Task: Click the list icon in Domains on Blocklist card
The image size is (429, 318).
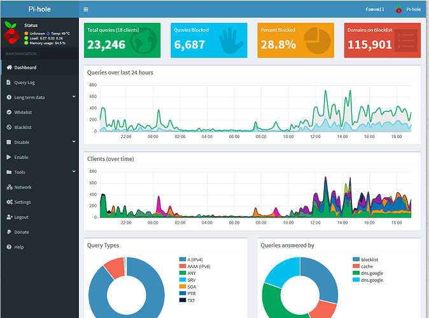Action: pos(405,41)
